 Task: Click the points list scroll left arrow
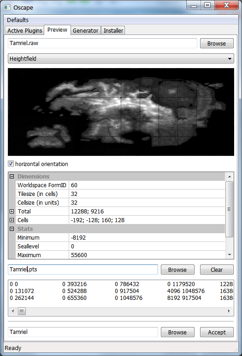[13, 311]
